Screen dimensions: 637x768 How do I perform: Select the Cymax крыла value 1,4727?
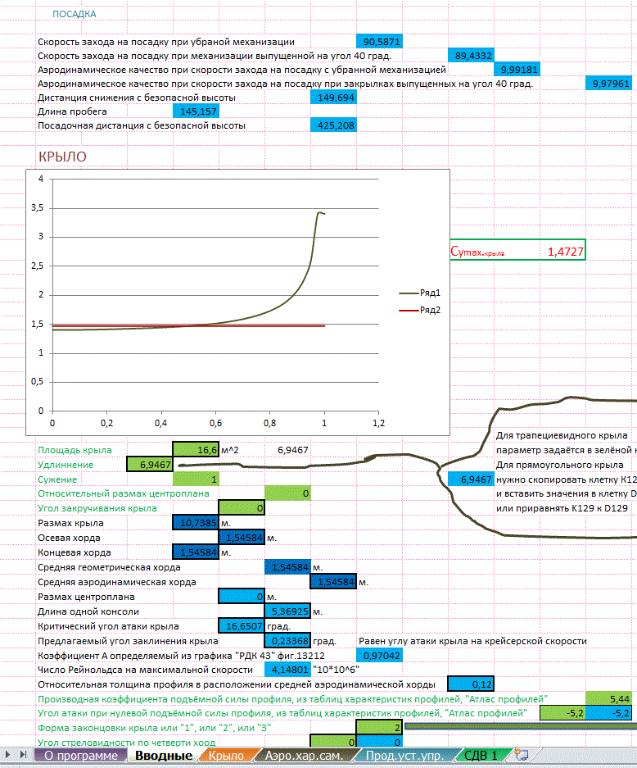[565, 252]
